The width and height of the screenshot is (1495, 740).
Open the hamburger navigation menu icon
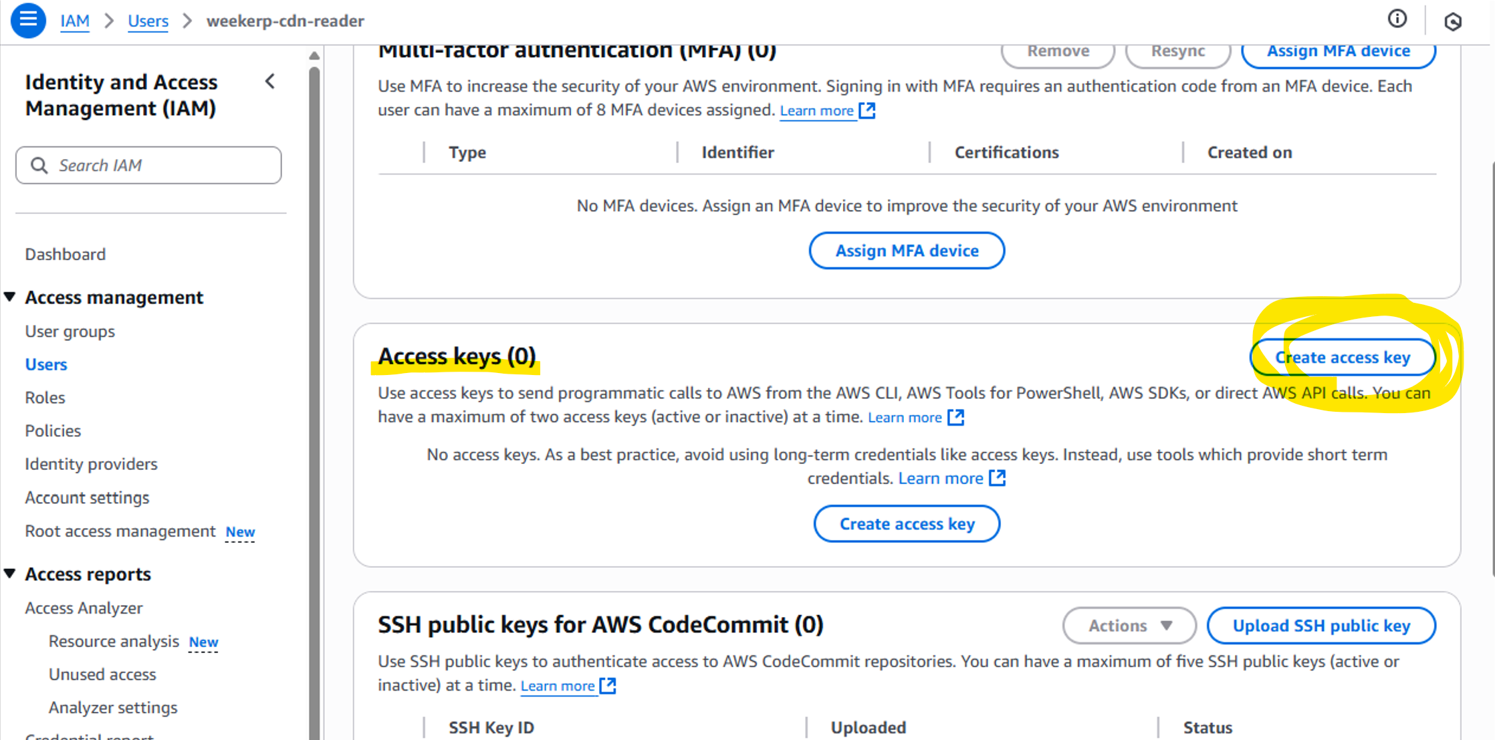point(28,20)
